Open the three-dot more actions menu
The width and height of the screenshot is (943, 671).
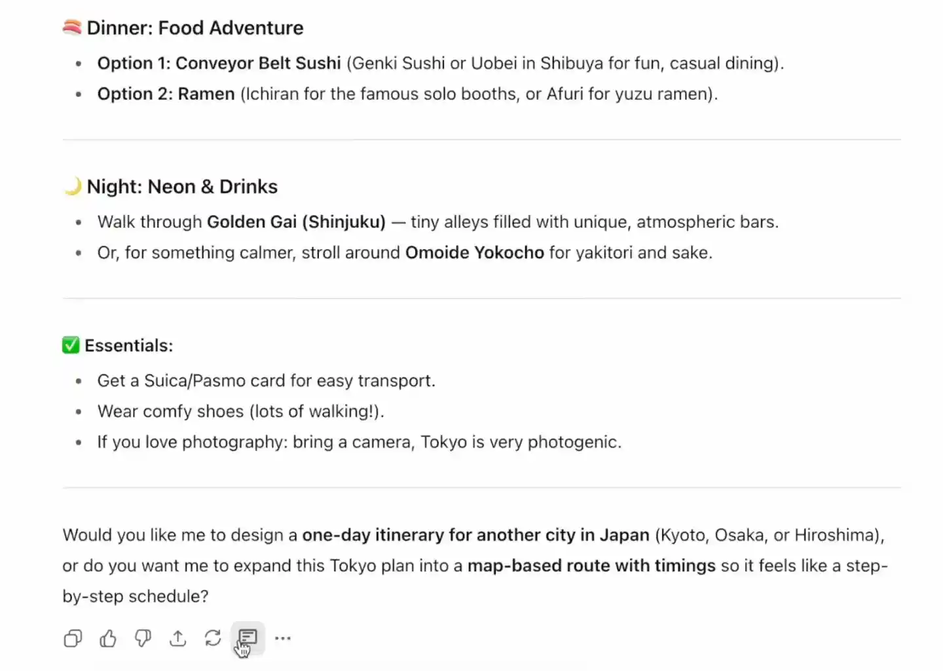click(283, 638)
